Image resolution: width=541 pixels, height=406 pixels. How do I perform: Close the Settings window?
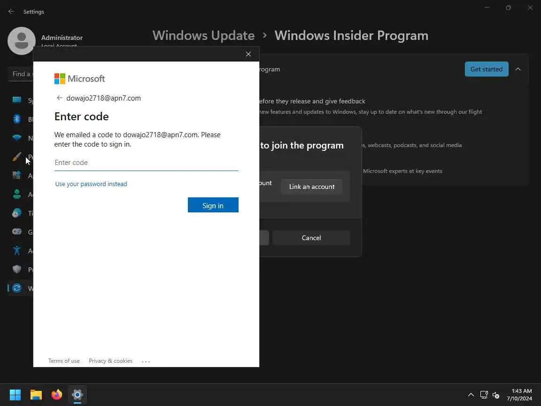530,8
